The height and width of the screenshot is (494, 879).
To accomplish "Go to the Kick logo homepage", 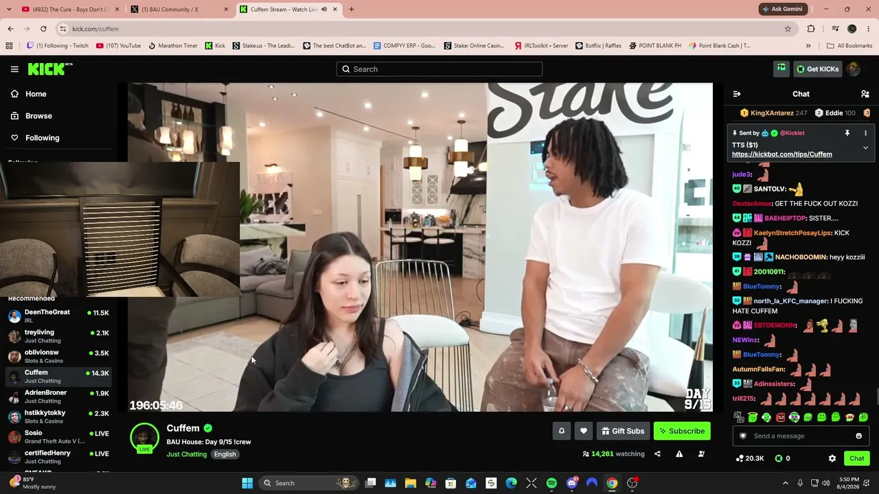I will (x=50, y=69).
